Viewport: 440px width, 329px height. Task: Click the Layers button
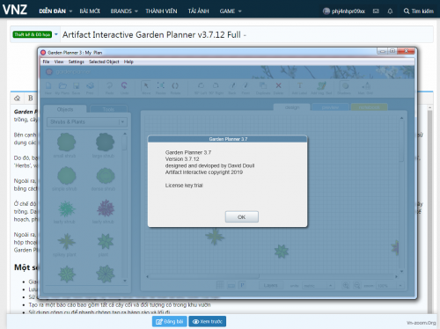pyautogui.click(x=271, y=285)
